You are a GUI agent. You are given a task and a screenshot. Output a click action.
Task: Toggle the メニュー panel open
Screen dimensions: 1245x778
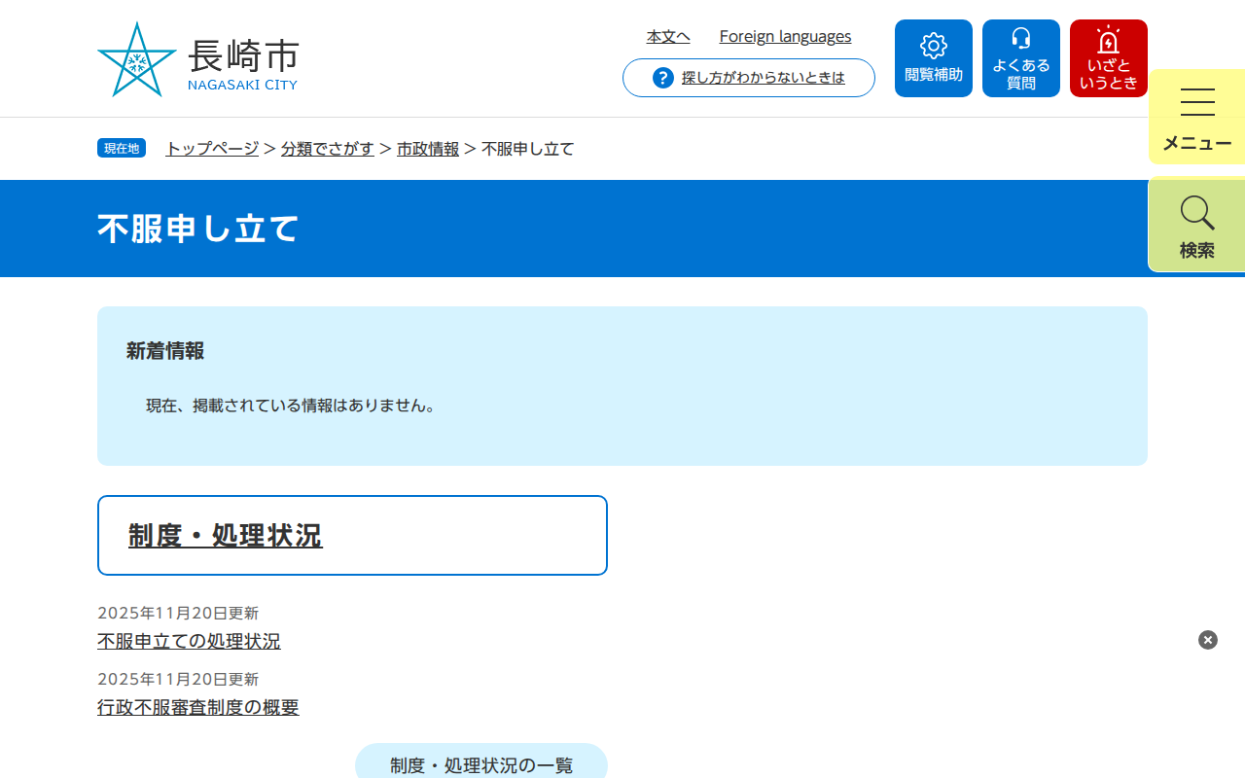pos(1195,117)
